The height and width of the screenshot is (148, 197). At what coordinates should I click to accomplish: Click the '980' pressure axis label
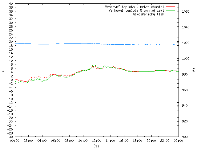185,74
